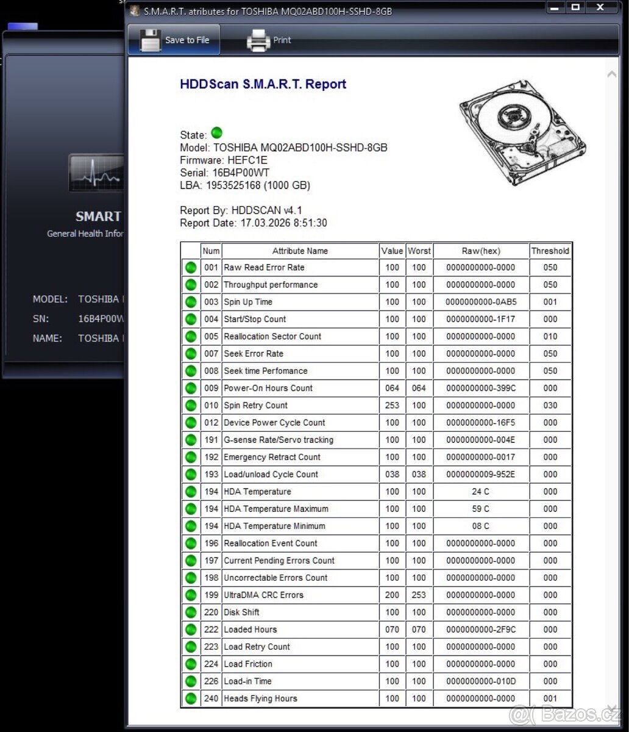Click the LBA: 1953525168 (1000 GB) line
The image size is (629, 732).
coord(245,185)
